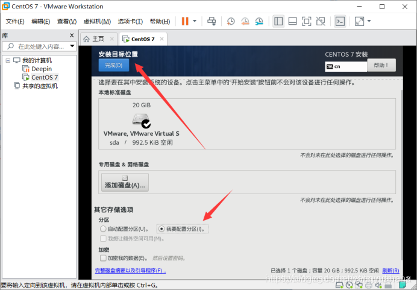This screenshot has width=417, height=290.
Task: Open the 帮助(H) menu
Action: coord(160,21)
